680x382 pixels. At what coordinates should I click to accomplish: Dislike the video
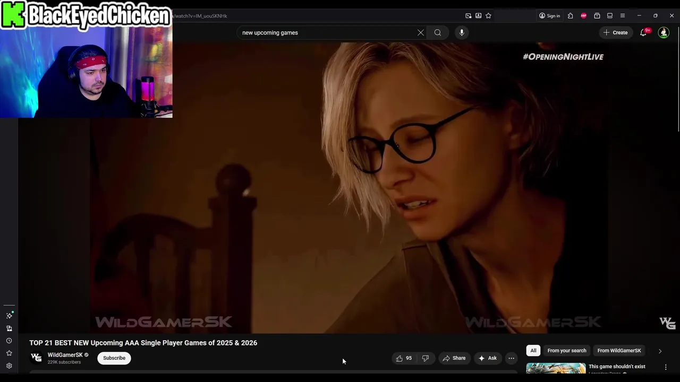(x=426, y=358)
